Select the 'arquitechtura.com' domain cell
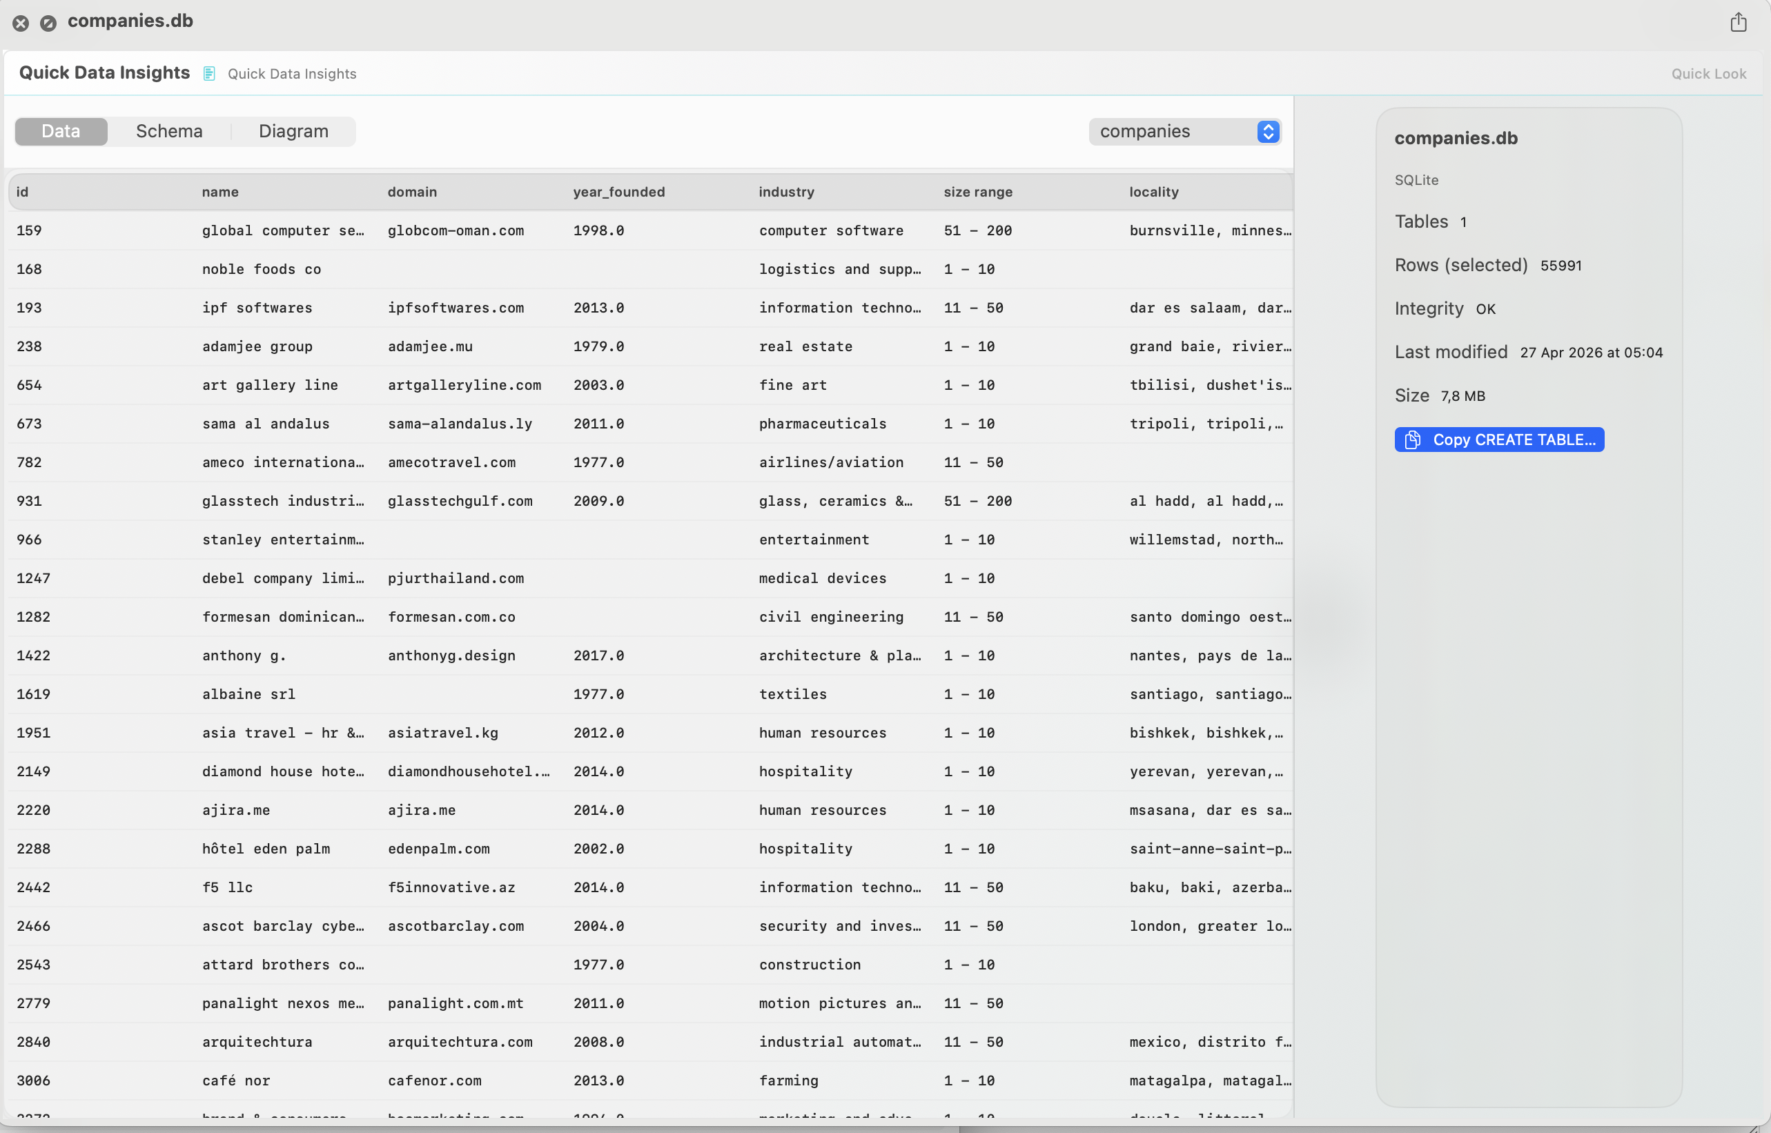The width and height of the screenshot is (1771, 1133). (460, 1042)
